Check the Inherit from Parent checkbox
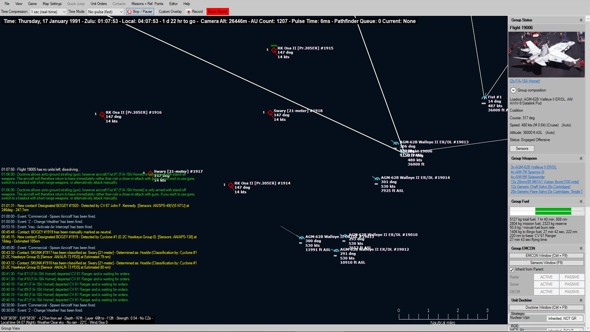 512,269
